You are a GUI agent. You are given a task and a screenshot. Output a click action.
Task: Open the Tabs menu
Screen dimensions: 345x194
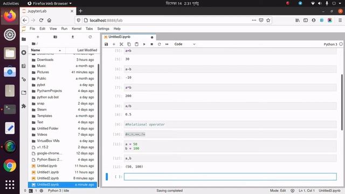[89, 29]
